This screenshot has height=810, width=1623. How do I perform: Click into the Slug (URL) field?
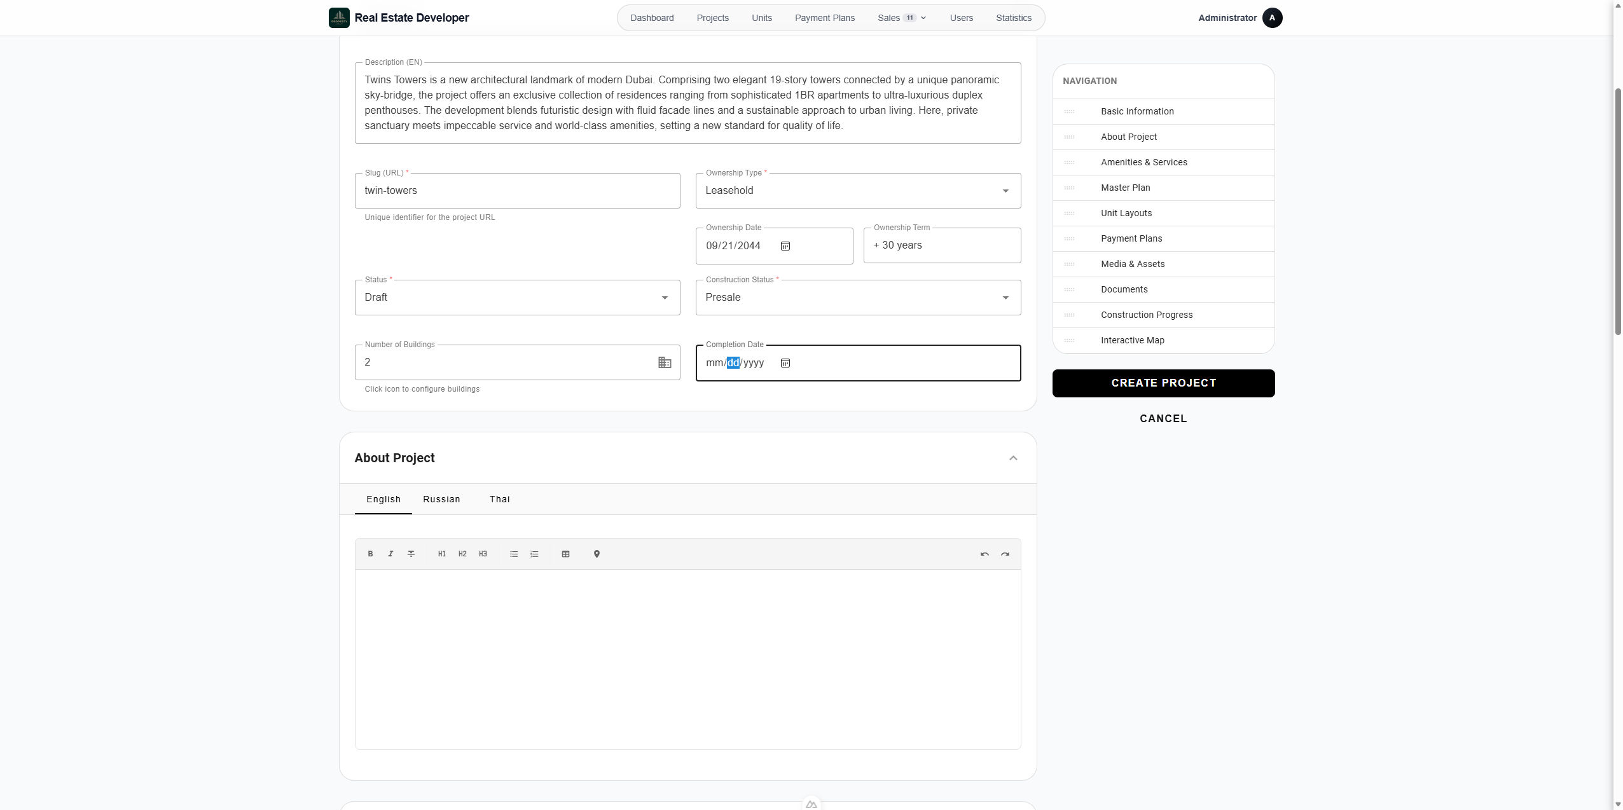pos(517,191)
